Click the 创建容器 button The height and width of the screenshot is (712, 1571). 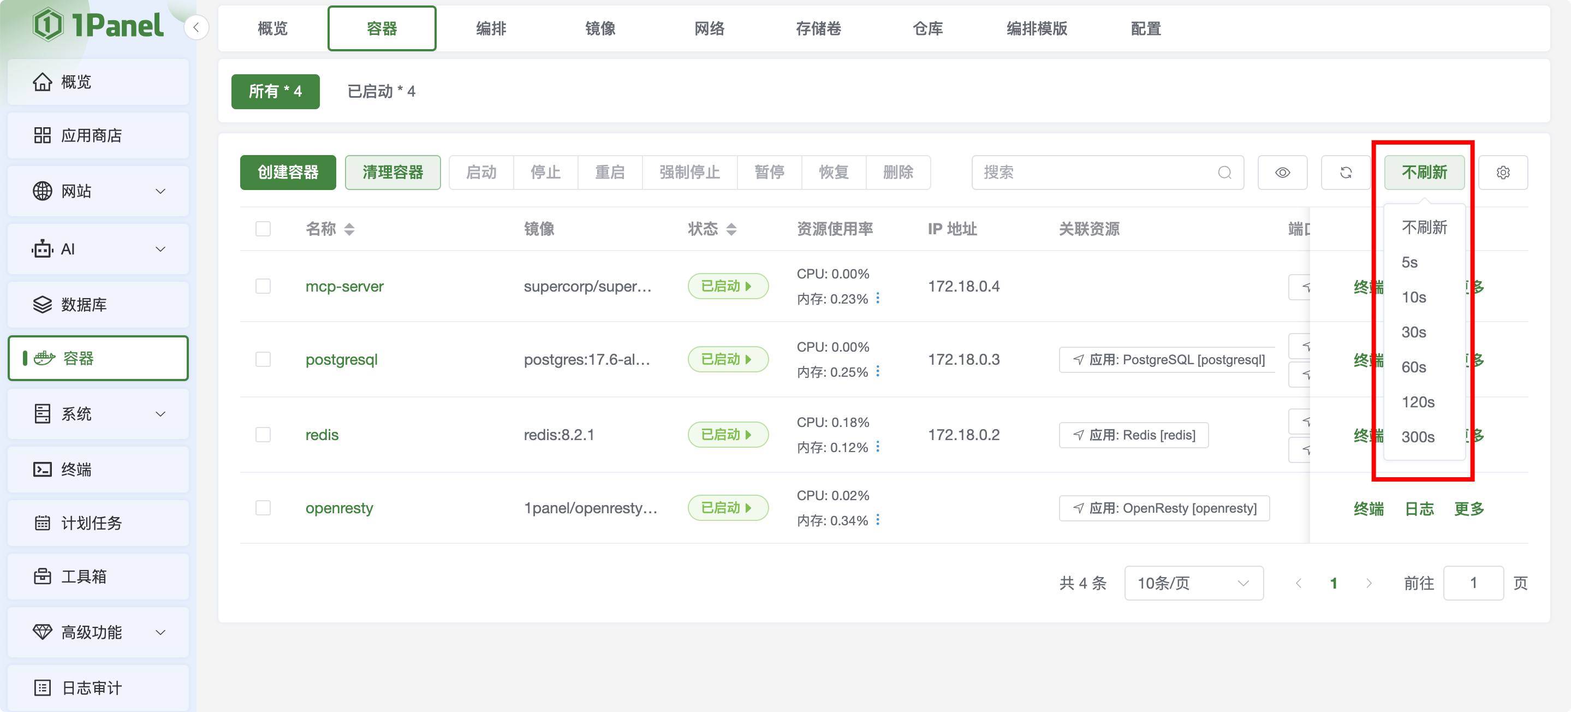[x=288, y=173]
